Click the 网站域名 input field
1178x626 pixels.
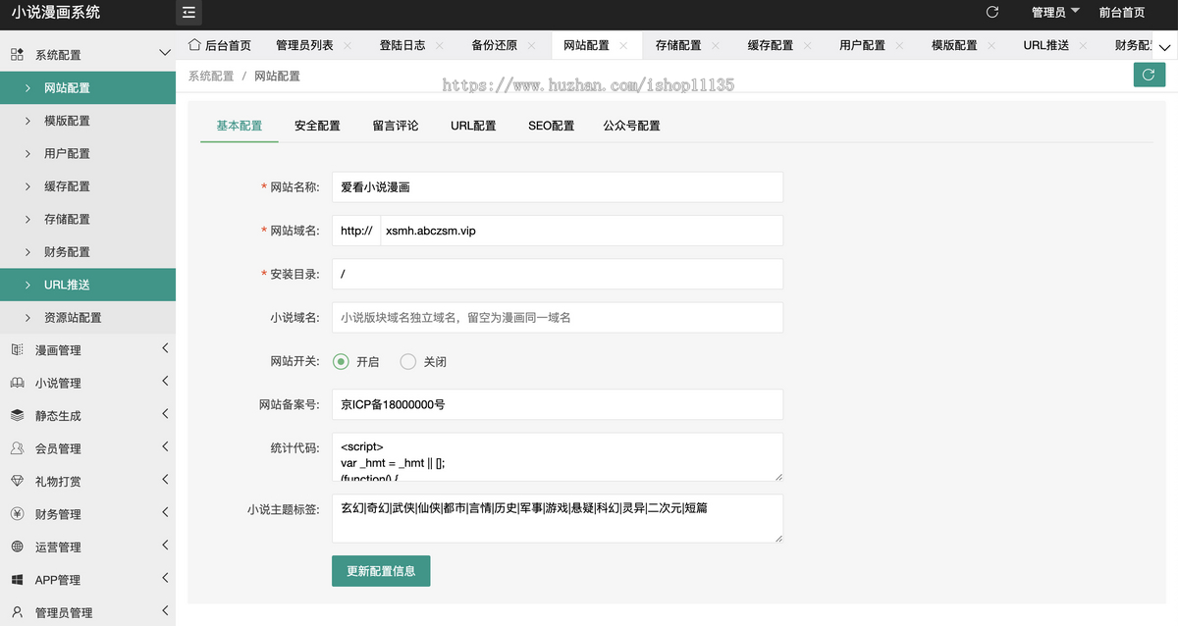click(581, 231)
